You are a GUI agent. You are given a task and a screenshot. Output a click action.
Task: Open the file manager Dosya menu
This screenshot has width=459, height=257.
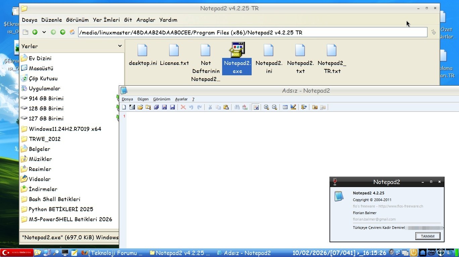pos(30,20)
